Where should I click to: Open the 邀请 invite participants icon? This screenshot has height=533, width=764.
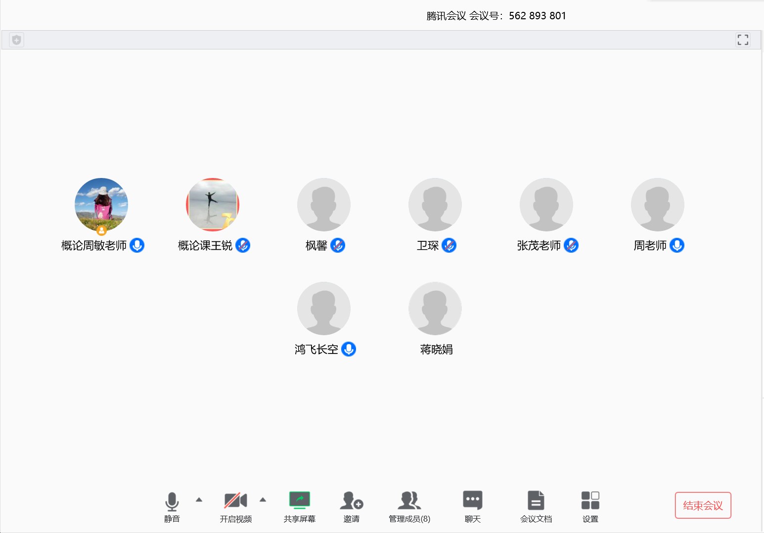pyautogui.click(x=351, y=500)
